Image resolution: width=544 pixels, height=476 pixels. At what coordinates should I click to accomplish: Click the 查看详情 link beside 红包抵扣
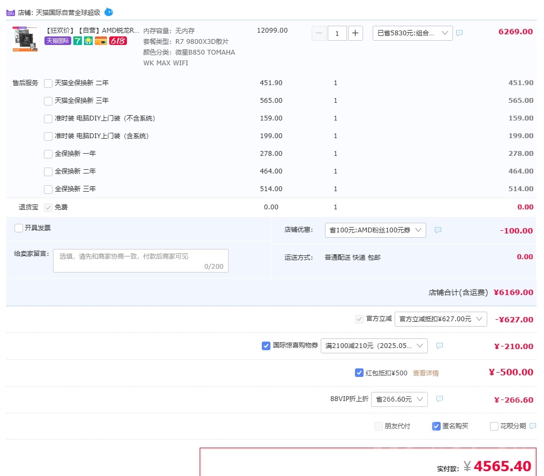pyautogui.click(x=426, y=372)
